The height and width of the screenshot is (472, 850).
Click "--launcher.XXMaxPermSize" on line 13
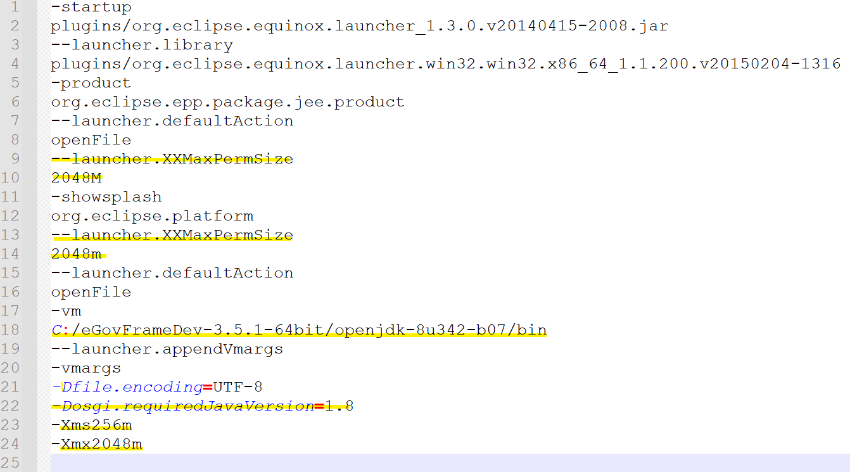point(172,235)
